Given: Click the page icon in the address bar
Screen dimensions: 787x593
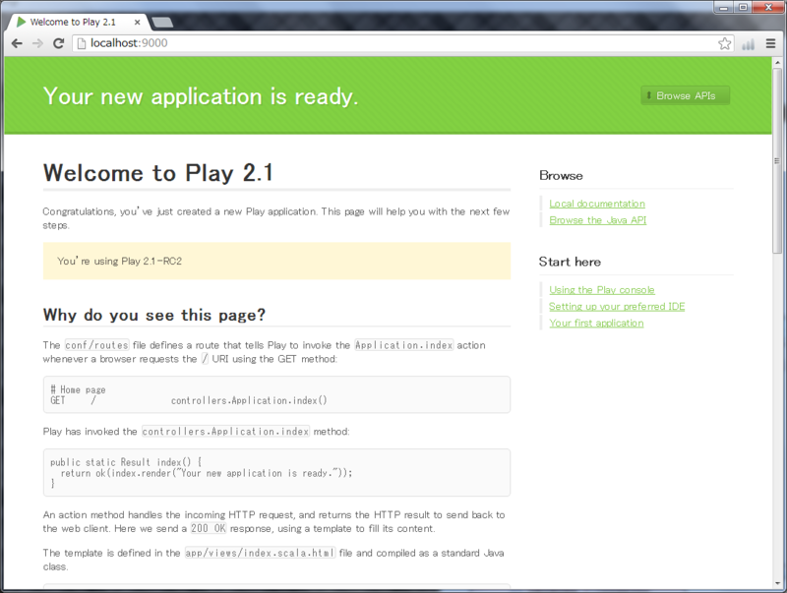Looking at the screenshot, I should (x=81, y=43).
